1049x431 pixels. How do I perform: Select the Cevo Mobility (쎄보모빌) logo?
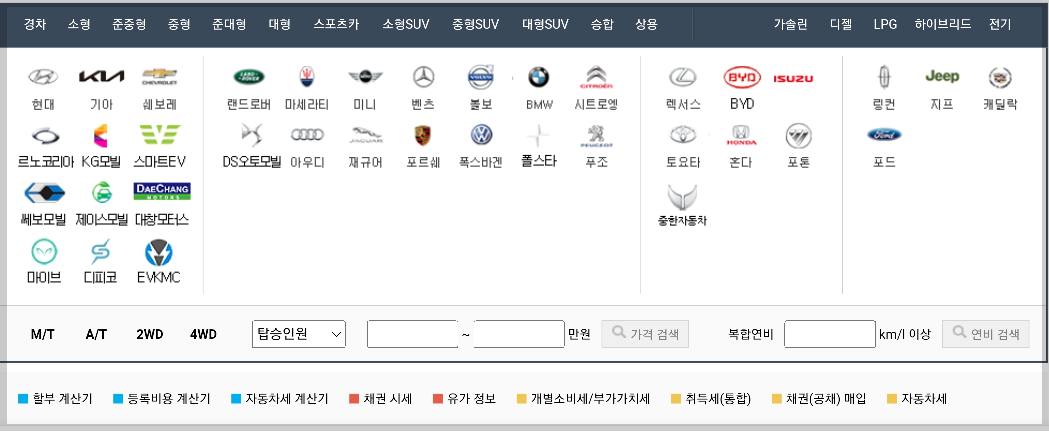coord(45,193)
